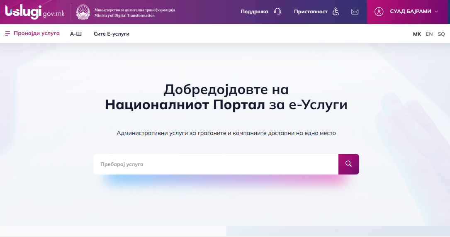Click the user profile avatar icon
The width and height of the screenshot is (450, 237).
[379, 12]
